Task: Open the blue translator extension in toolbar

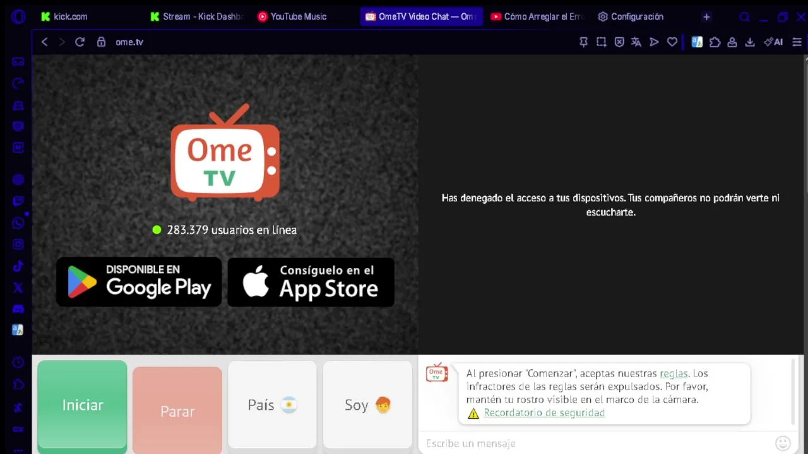Action: [x=697, y=42]
